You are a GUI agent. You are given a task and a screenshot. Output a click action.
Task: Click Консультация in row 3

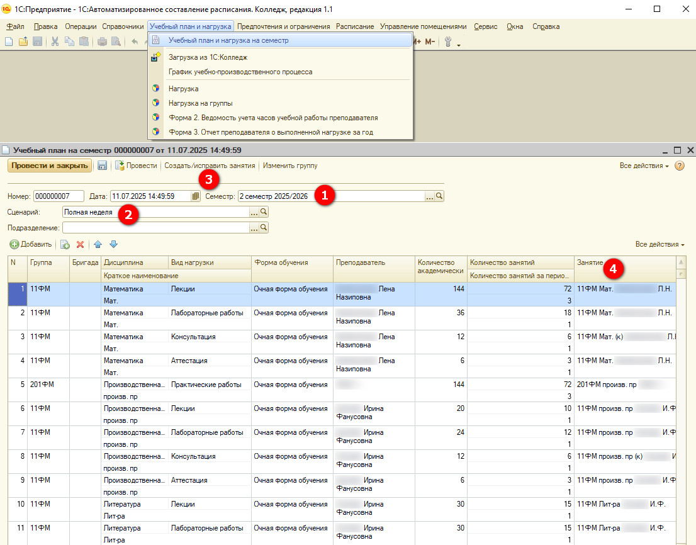[x=193, y=337]
